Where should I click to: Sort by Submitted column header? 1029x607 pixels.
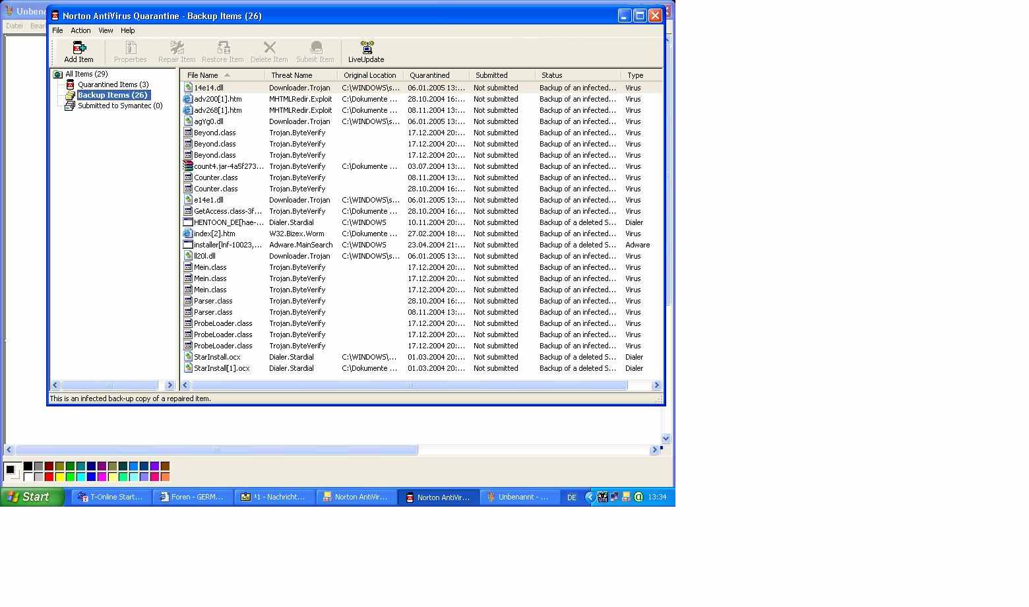[x=502, y=75]
